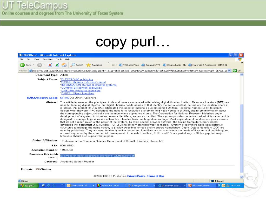Expand hidden system tray icons arrow

pyautogui.click(x=219, y=186)
